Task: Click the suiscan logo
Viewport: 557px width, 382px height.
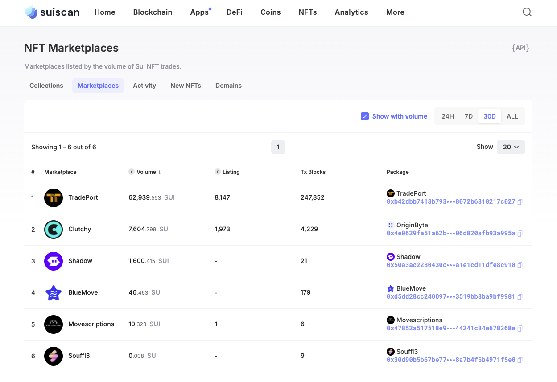Action: coord(52,12)
